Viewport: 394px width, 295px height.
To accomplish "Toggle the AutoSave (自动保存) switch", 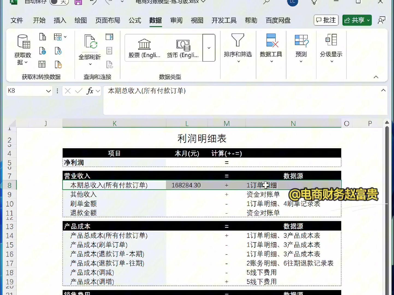I will pos(59,2).
